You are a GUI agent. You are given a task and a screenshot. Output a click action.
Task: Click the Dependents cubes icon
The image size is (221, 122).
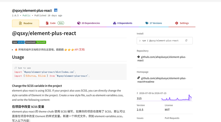coord(115,23)
